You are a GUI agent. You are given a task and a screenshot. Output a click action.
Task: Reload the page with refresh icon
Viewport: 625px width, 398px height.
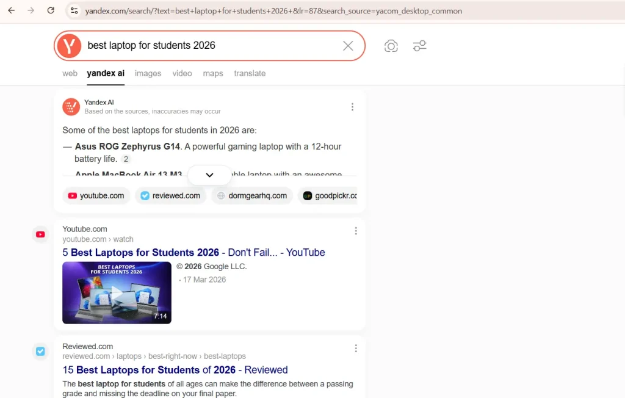pos(51,11)
